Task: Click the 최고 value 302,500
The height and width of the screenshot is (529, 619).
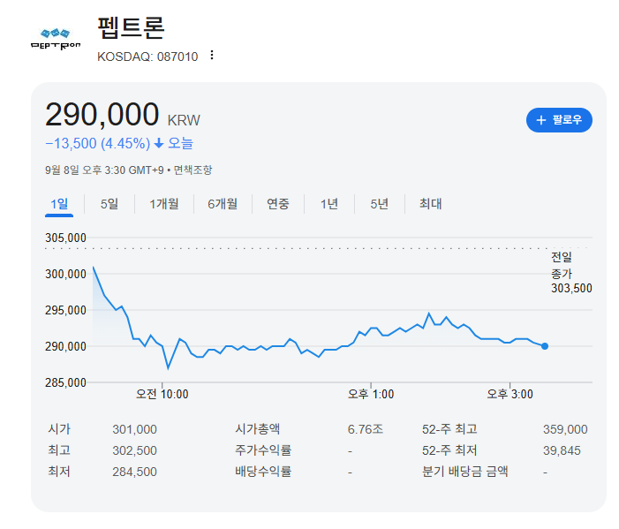Action: click(x=134, y=450)
